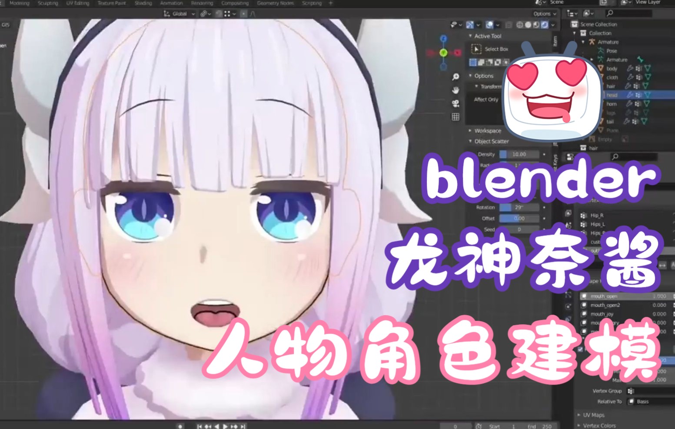Adjust the Density slider under Object Scatter
This screenshot has height=429, width=675.
[x=520, y=154]
